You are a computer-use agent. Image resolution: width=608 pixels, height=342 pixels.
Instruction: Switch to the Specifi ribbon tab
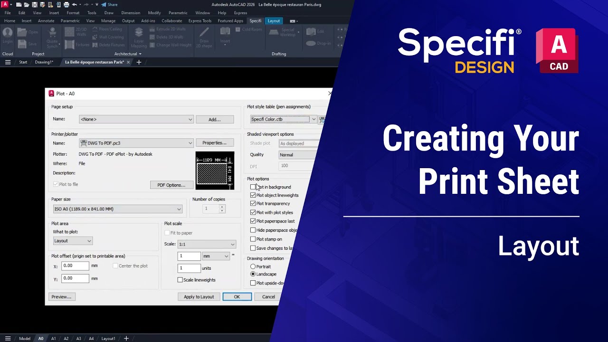point(256,21)
